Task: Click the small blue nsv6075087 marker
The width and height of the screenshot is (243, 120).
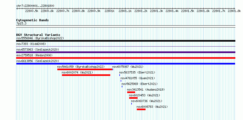Action: coord(113,69)
